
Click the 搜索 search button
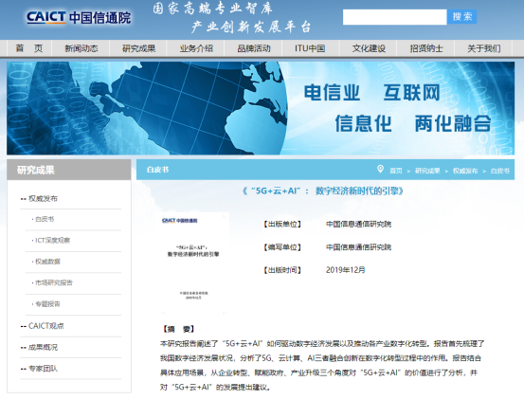pyautogui.click(x=461, y=17)
